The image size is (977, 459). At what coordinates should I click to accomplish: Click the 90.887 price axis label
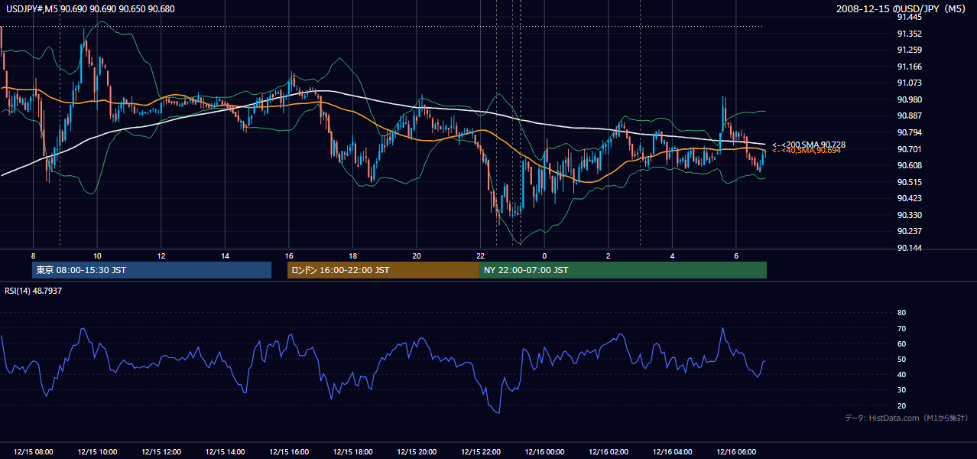tap(909, 116)
